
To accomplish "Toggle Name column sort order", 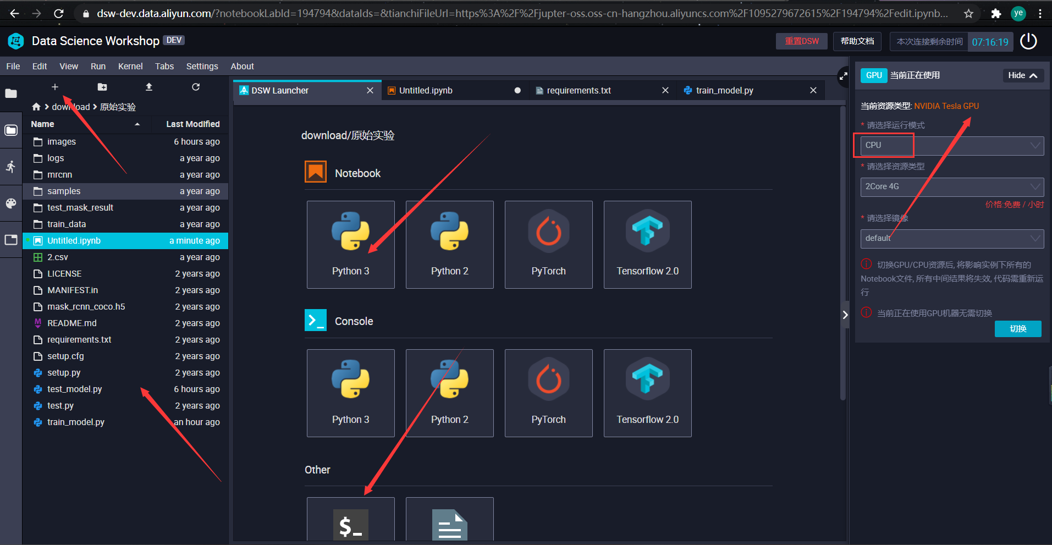I will pos(85,124).
